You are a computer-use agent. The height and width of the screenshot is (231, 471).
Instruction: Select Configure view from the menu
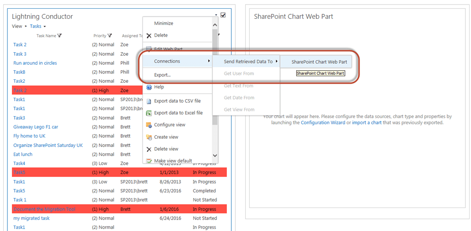[170, 125]
